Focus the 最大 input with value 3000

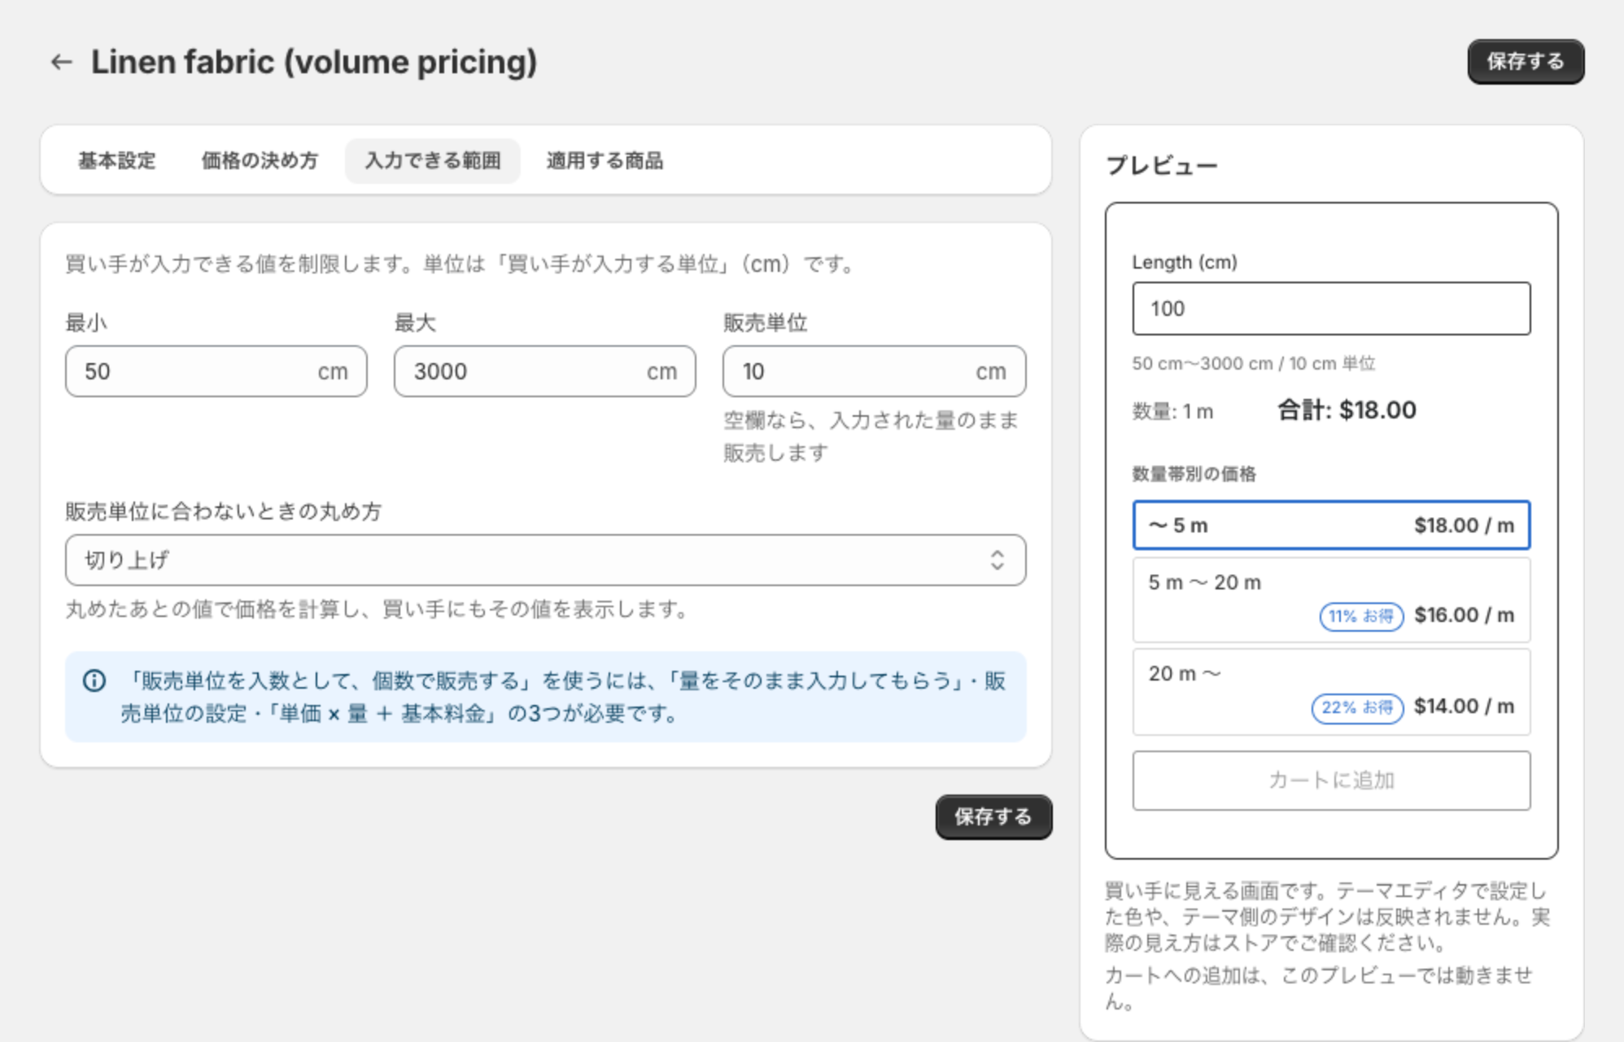point(545,371)
